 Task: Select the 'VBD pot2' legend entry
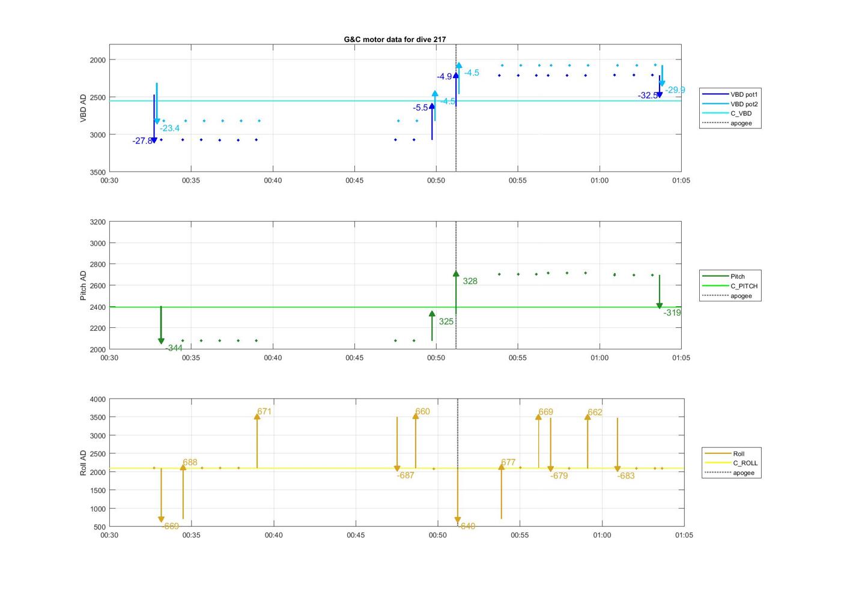coord(730,104)
